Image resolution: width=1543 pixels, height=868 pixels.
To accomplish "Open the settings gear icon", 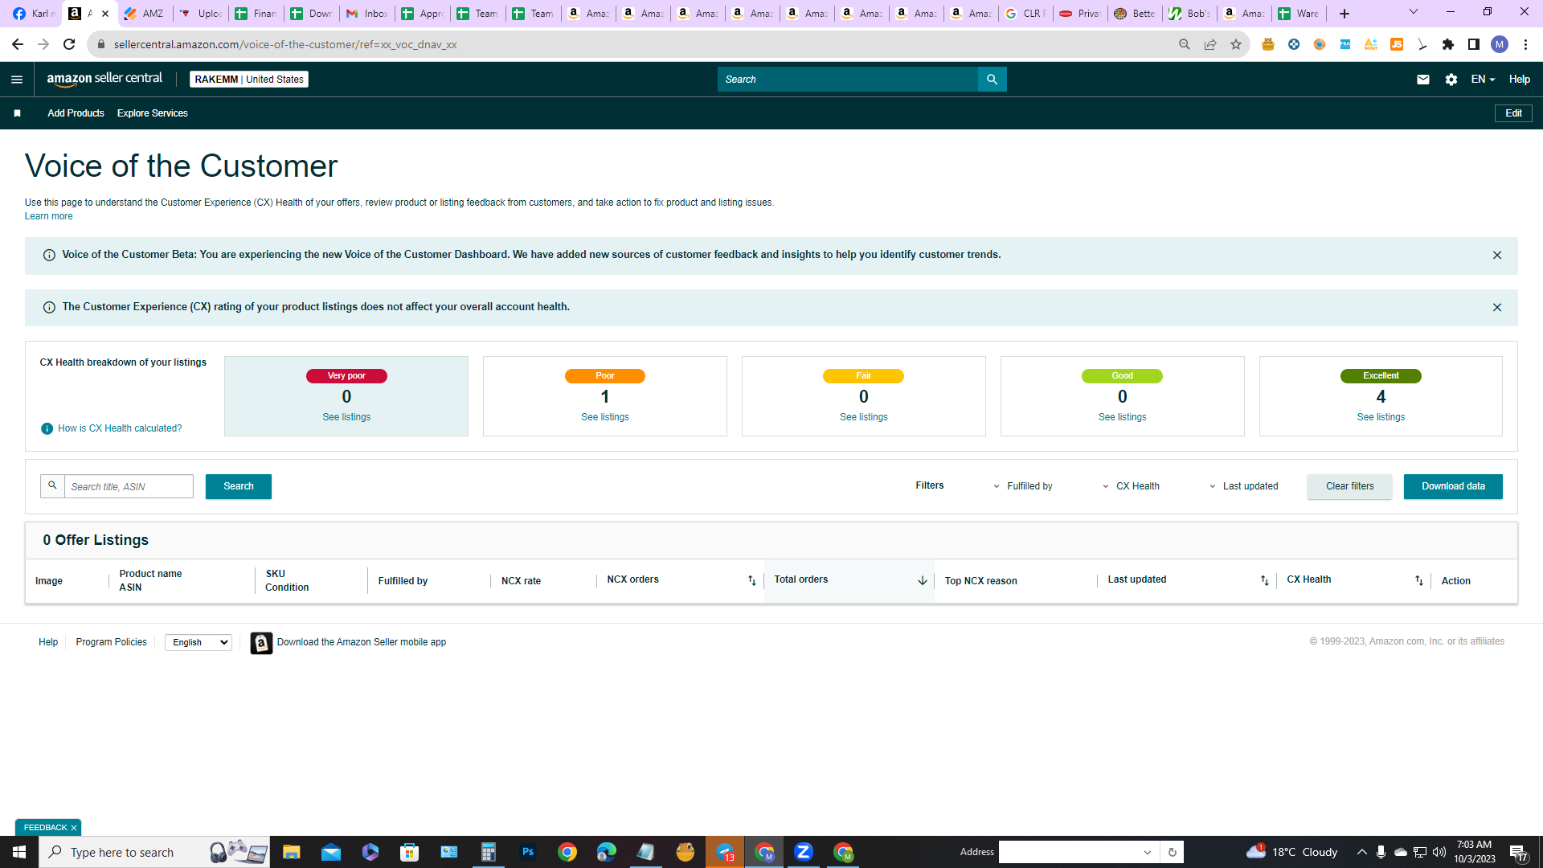I will 1451,79.
